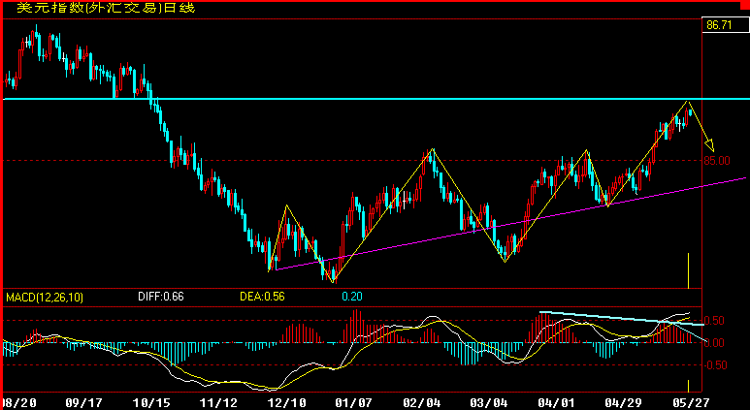Viewport: 750px width, 410px height.
Task: Click the cyan 0.20 MACD value
Action: [352, 297]
